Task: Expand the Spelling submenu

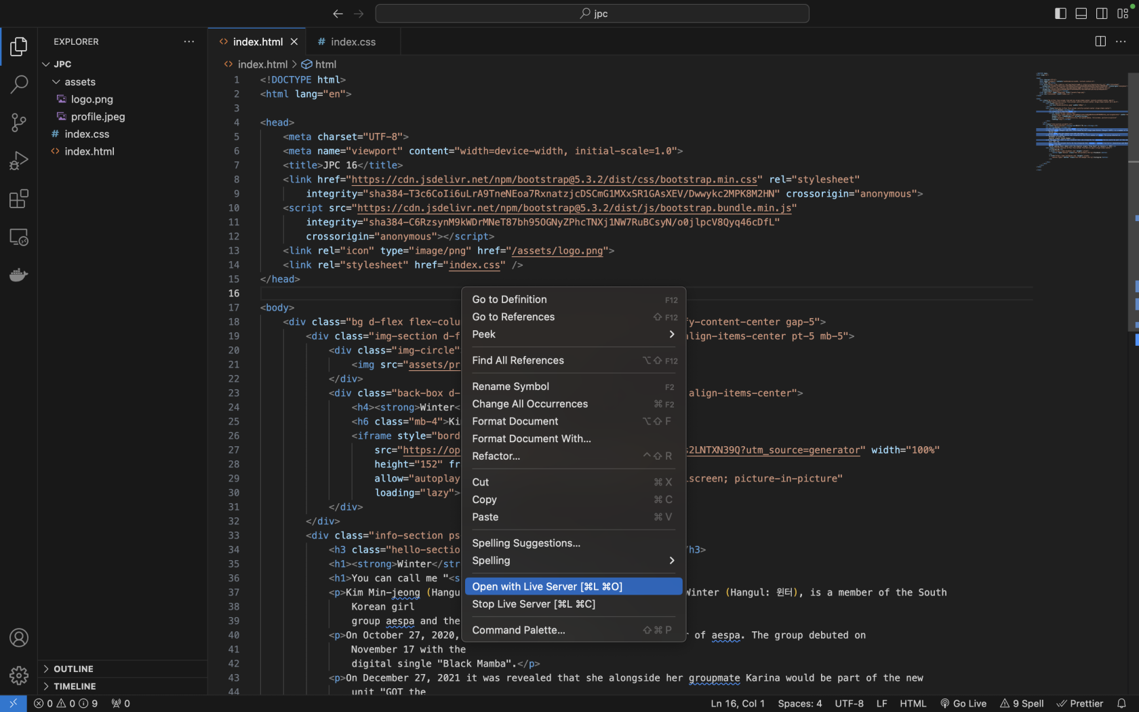Action: 574,561
